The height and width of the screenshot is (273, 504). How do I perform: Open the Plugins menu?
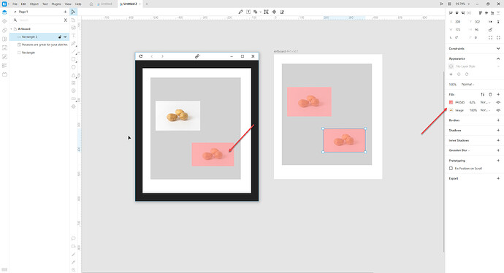[x=56, y=4]
